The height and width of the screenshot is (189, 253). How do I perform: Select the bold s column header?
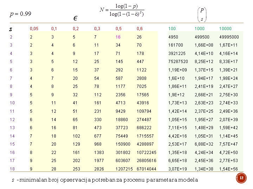click(11, 29)
